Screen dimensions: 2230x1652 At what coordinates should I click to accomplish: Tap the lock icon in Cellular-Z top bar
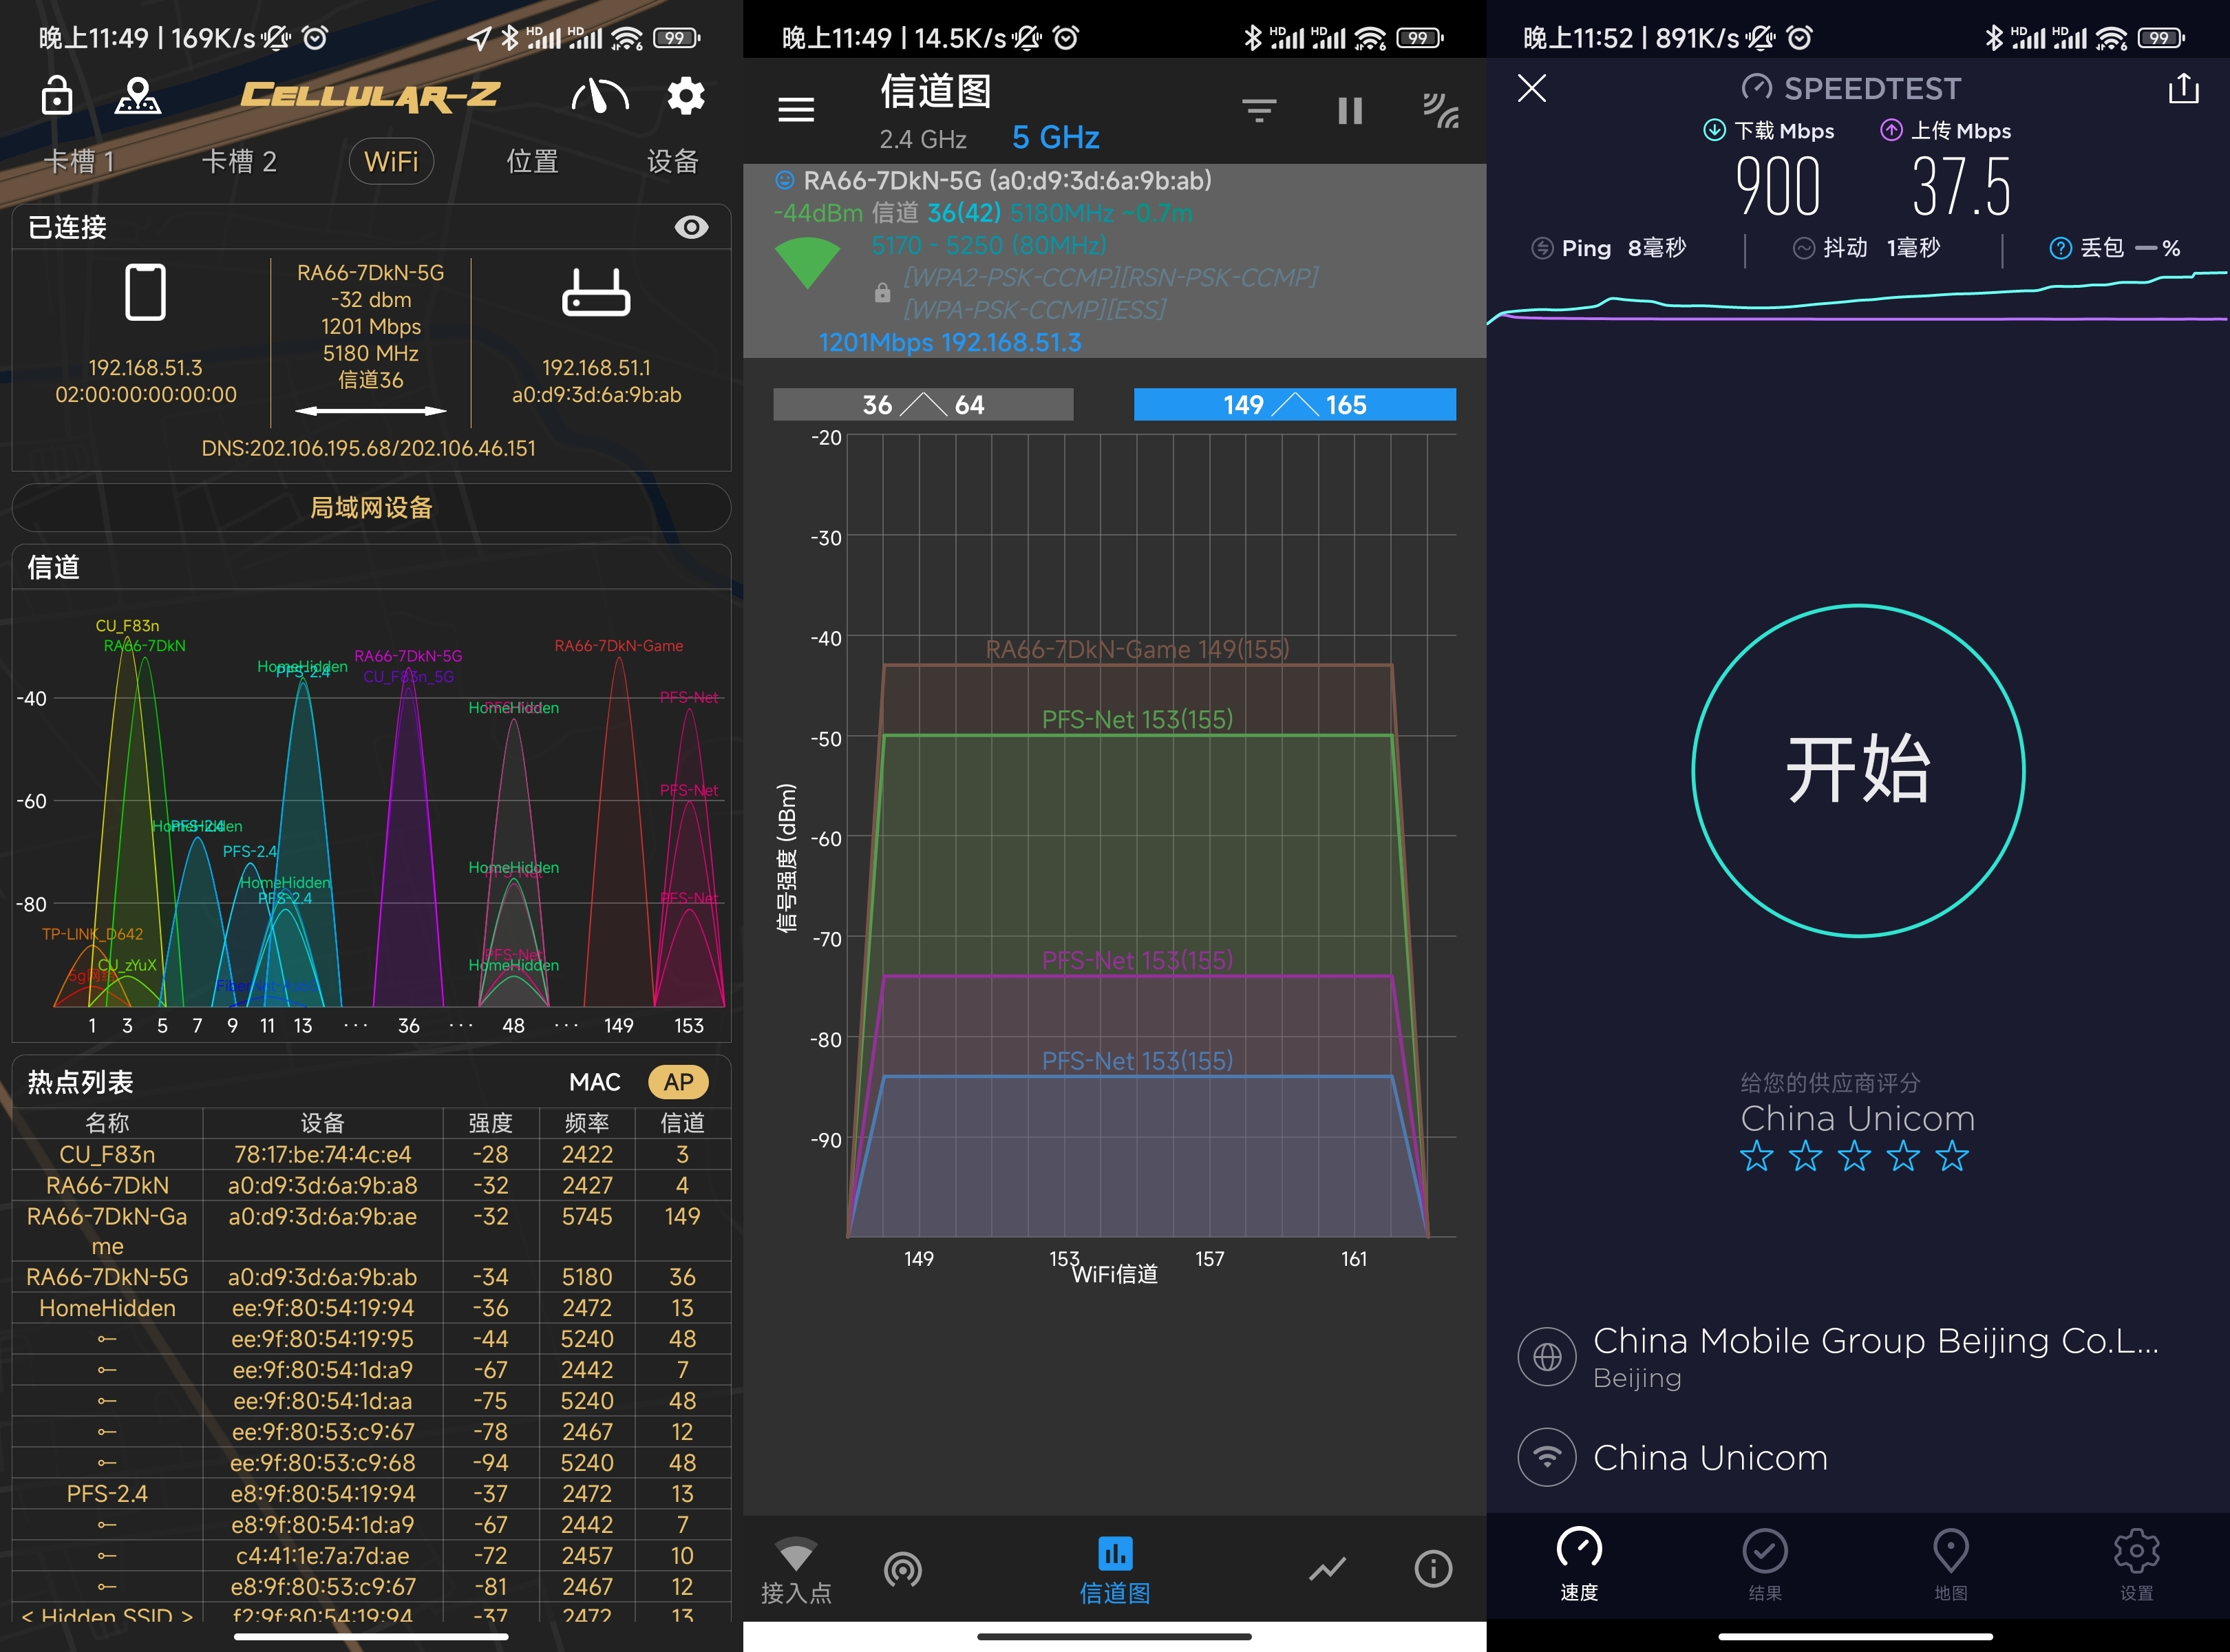57,96
